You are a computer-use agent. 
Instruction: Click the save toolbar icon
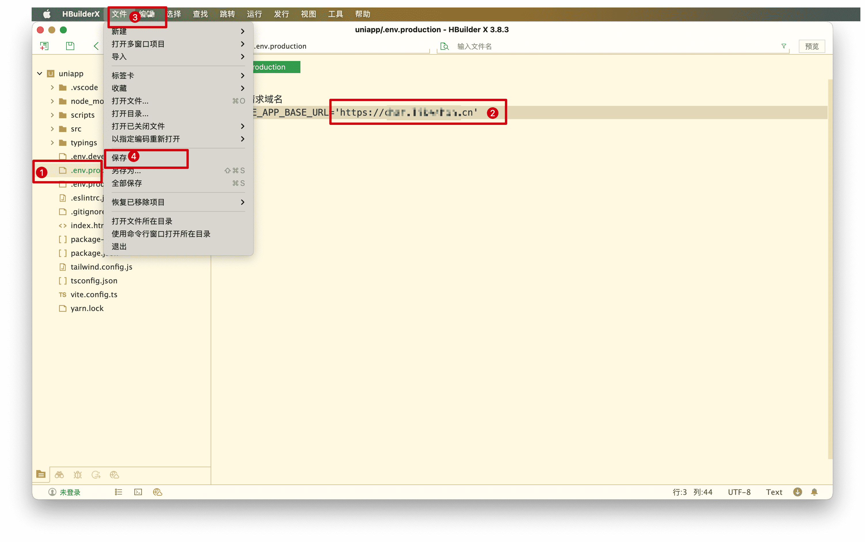point(70,46)
